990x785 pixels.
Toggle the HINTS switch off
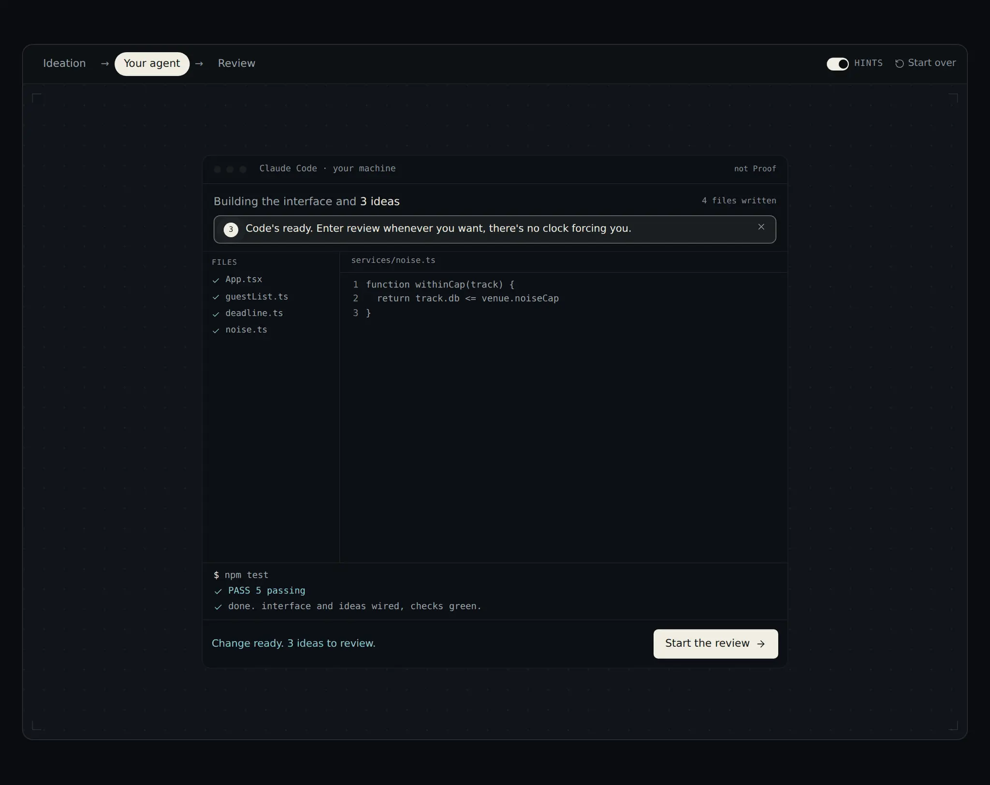837,64
